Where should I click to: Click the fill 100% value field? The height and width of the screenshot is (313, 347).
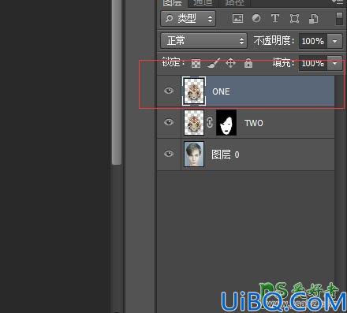(x=313, y=63)
